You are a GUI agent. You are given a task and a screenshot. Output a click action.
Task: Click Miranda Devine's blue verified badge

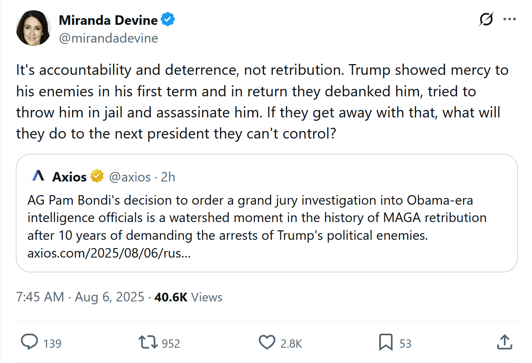tap(168, 19)
